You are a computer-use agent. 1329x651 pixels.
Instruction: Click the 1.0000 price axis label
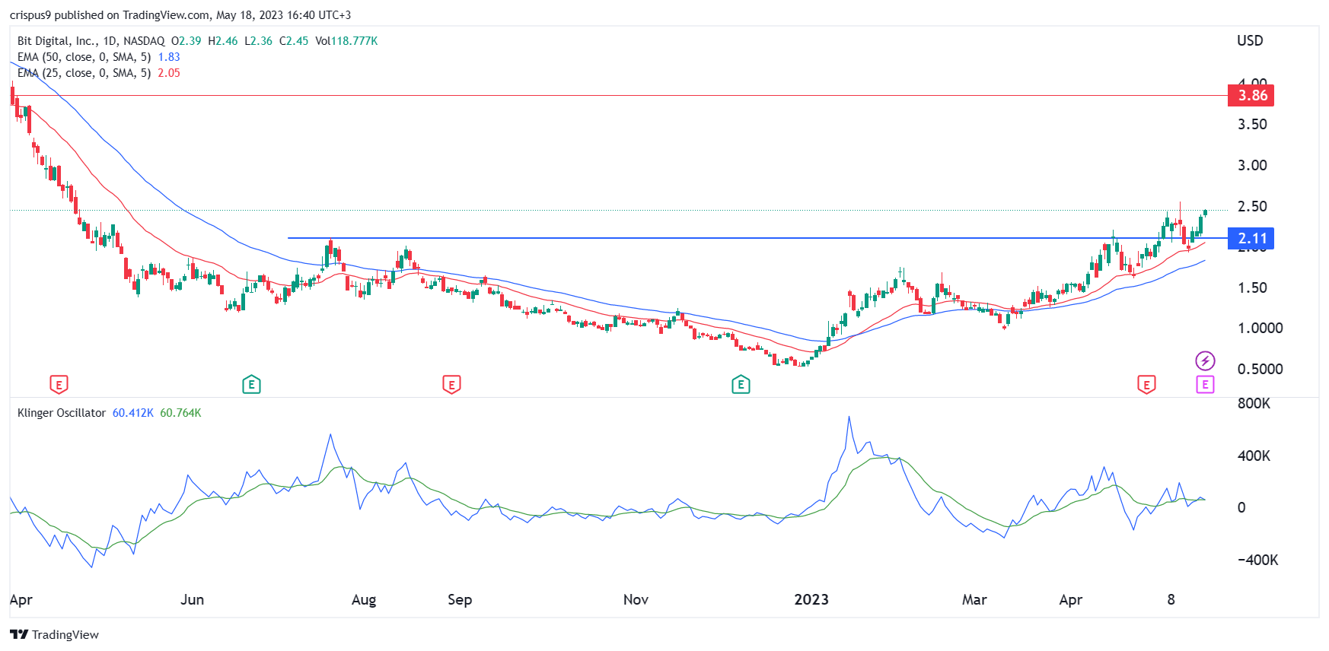click(1260, 328)
